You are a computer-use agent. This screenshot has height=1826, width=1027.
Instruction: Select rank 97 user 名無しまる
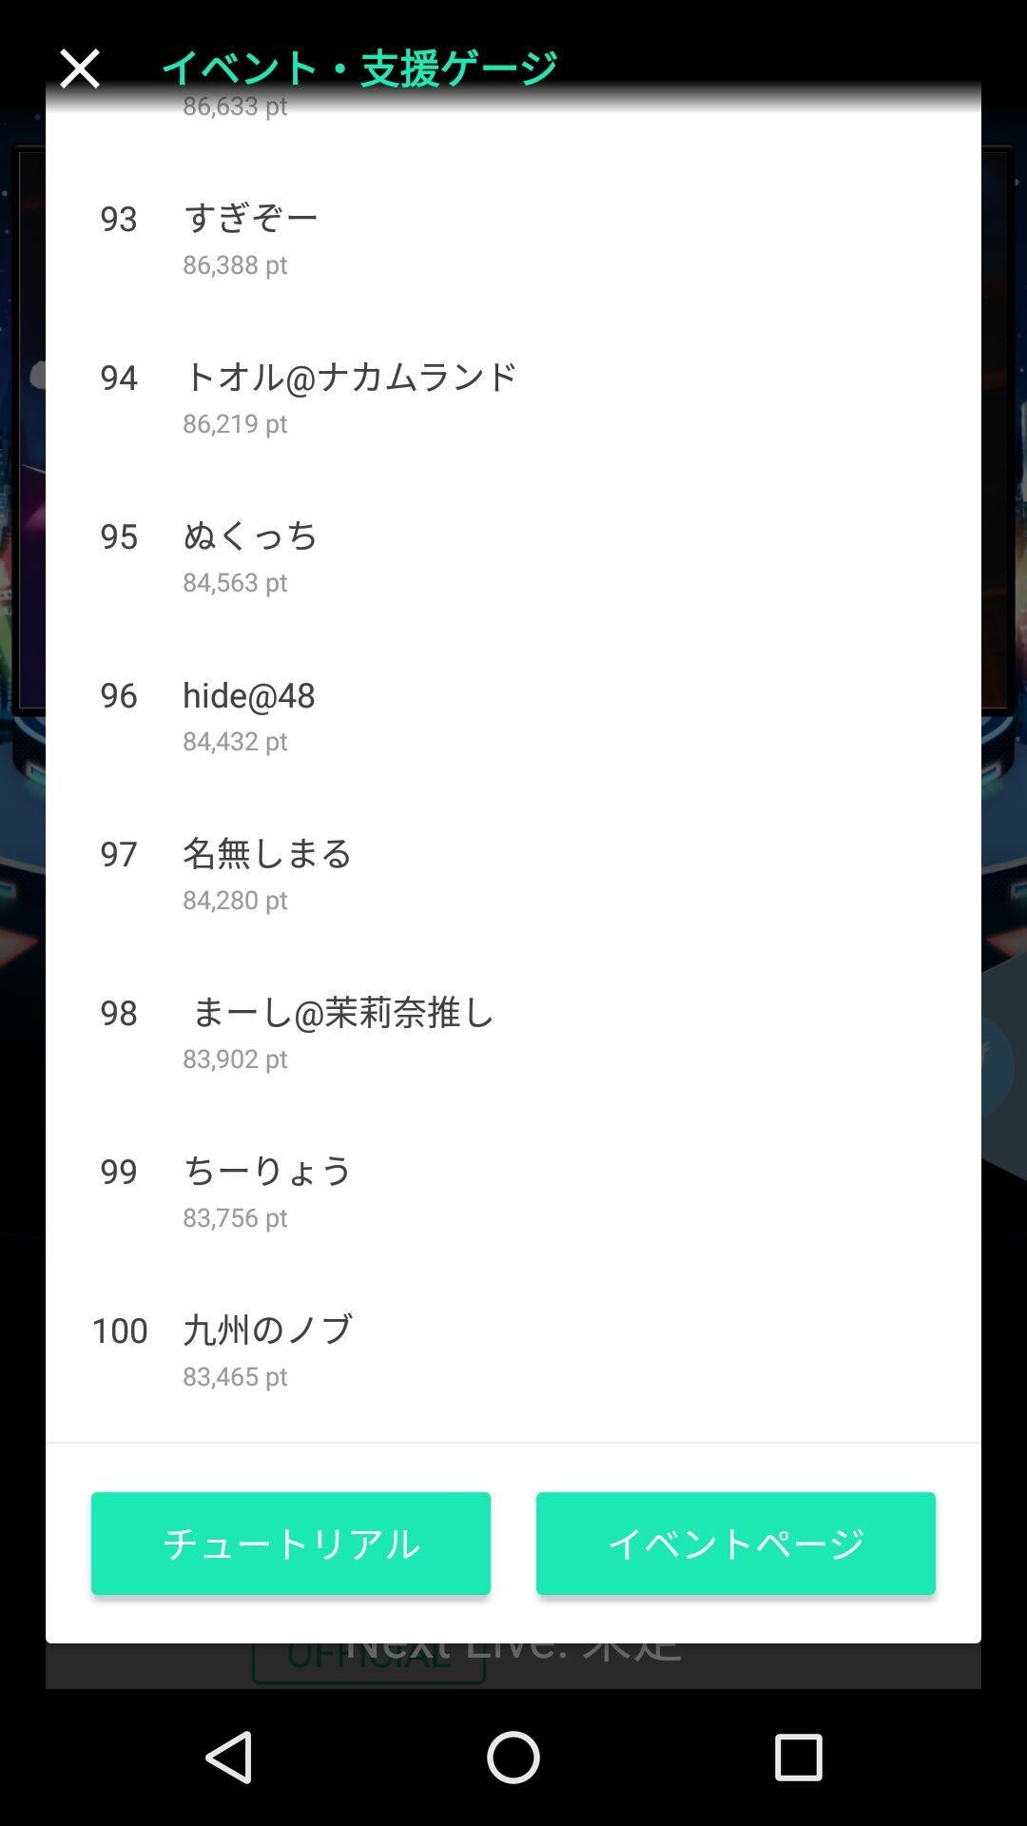click(267, 853)
